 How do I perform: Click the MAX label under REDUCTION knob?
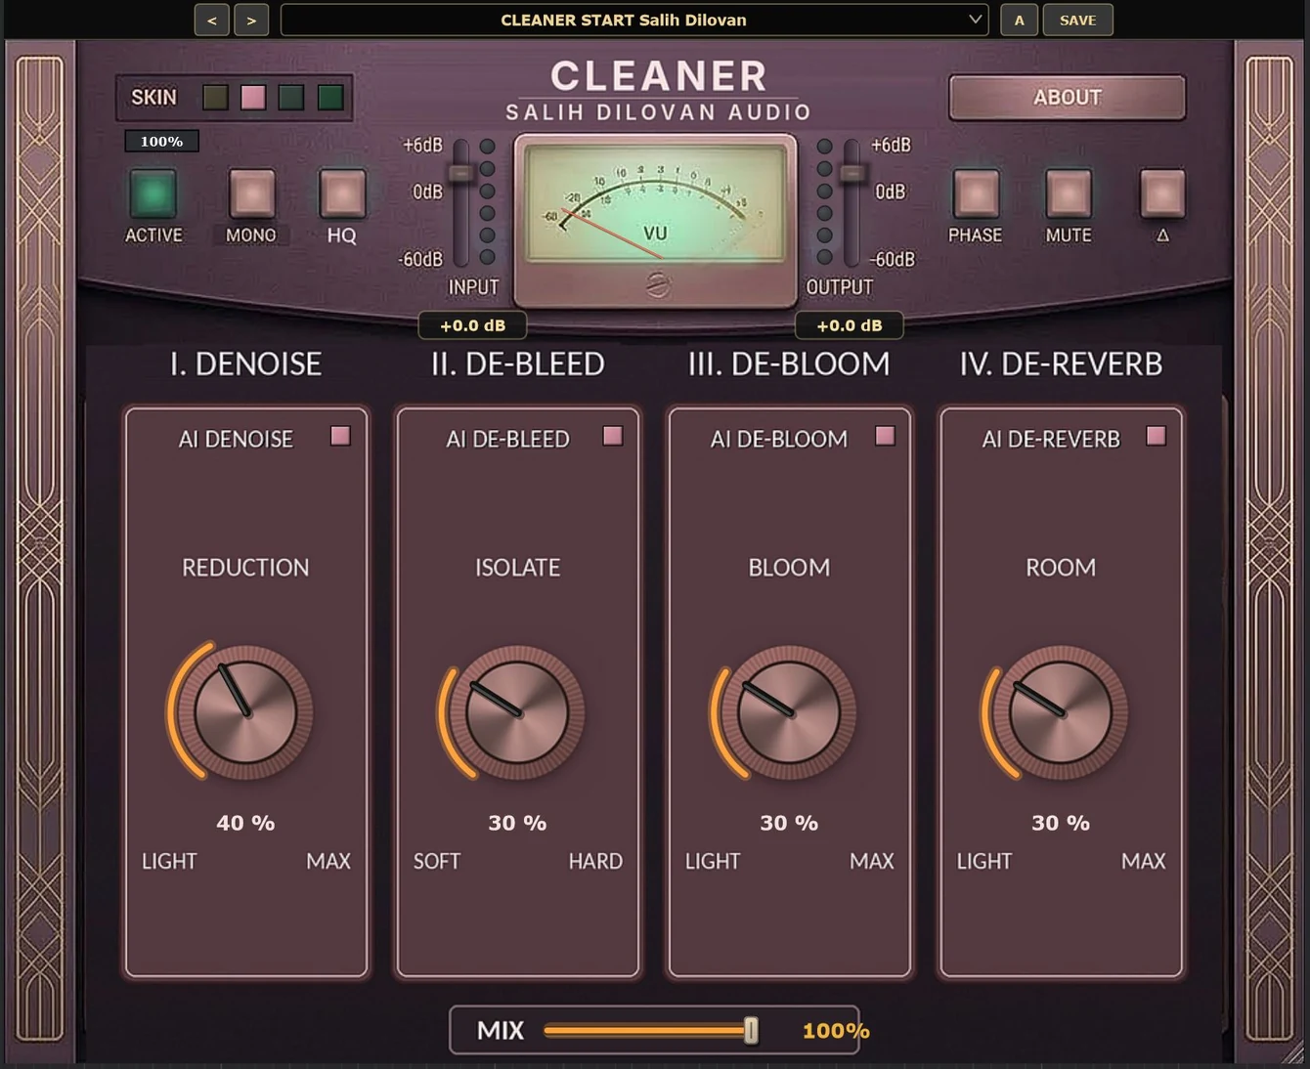(x=328, y=862)
